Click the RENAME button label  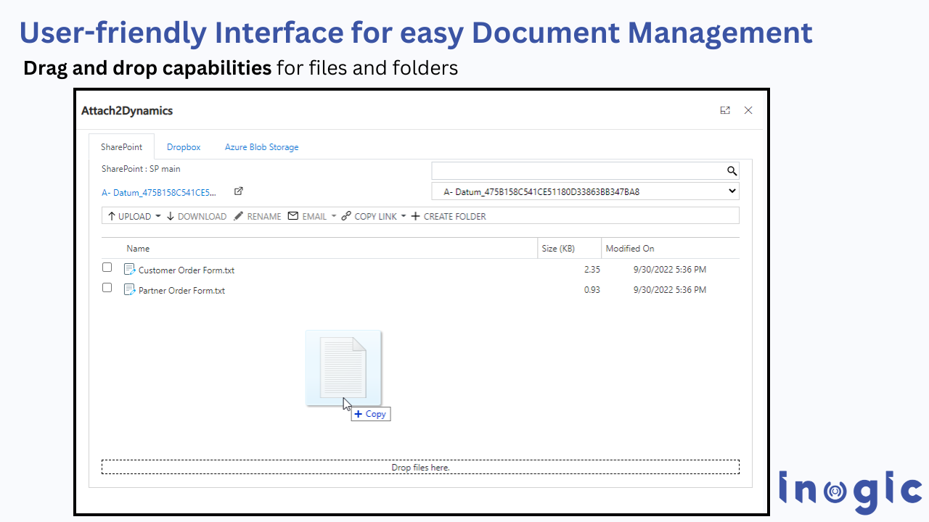(264, 217)
